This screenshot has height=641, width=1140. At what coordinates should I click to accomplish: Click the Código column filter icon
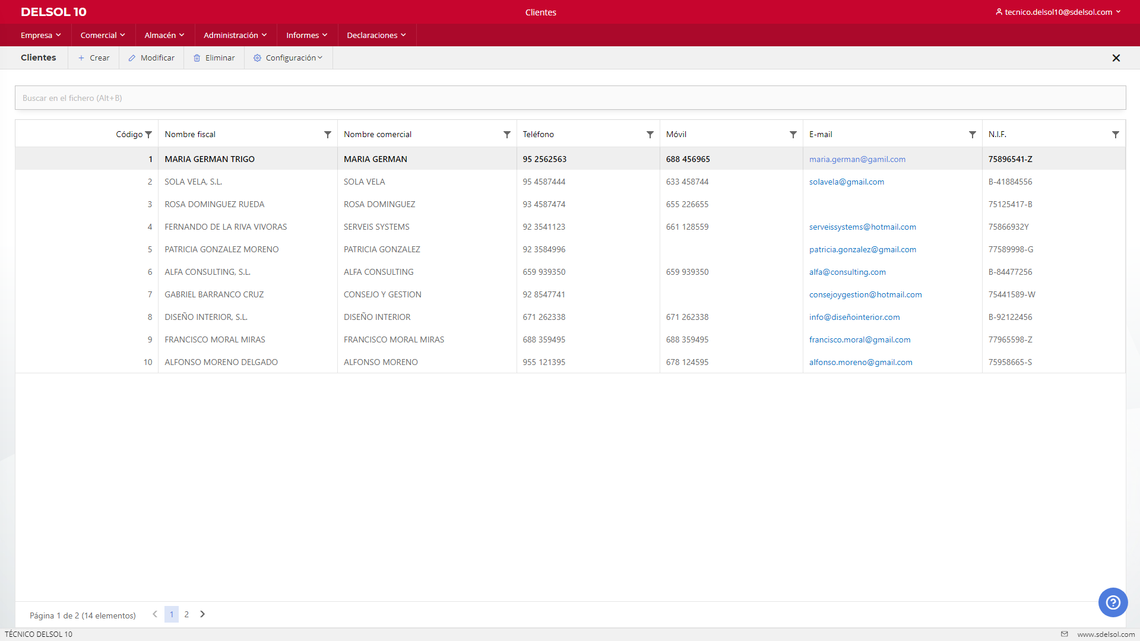(x=148, y=135)
